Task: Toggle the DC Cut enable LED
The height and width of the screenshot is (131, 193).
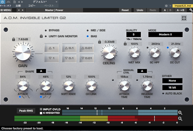Action: 168,48
